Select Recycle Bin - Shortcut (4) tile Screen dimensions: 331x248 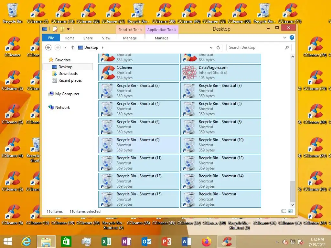(139, 109)
